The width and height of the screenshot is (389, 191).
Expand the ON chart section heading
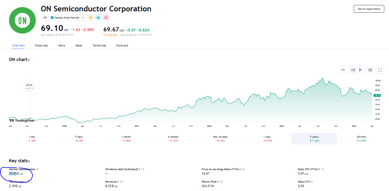tap(19, 59)
